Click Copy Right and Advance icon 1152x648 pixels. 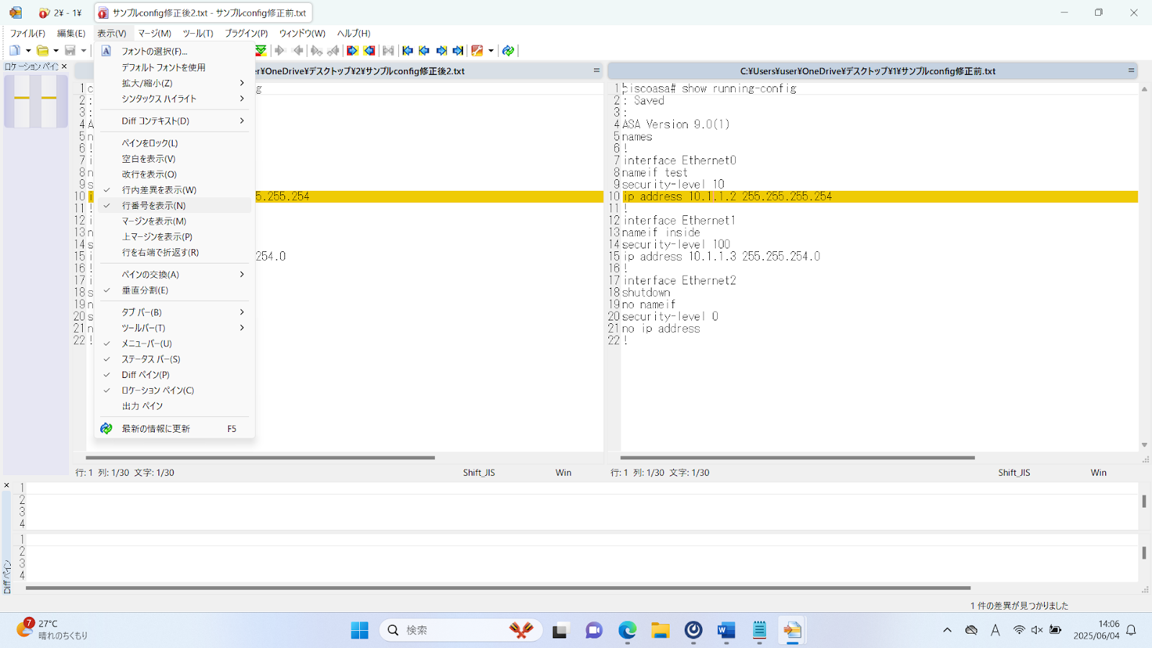pyautogui.click(x=316, y=50)
